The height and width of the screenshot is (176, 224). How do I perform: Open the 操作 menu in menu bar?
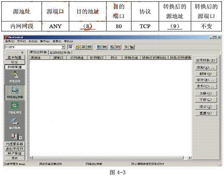[x=45, y=41]
